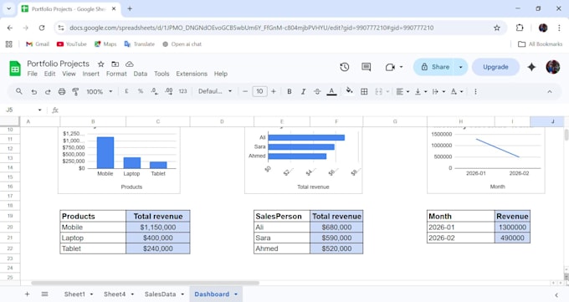Format selection as percent
This screenshot has height=302, width=569.
coord(141,91)
